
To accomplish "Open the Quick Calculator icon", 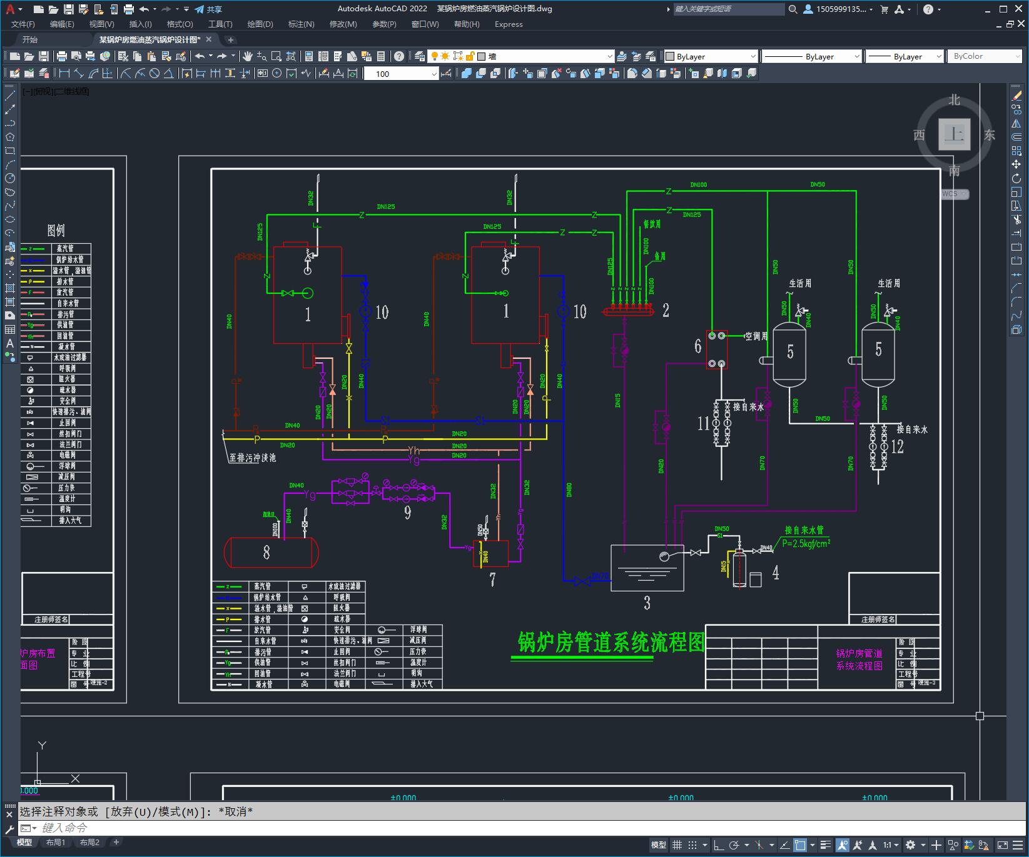I will point(381,56).
